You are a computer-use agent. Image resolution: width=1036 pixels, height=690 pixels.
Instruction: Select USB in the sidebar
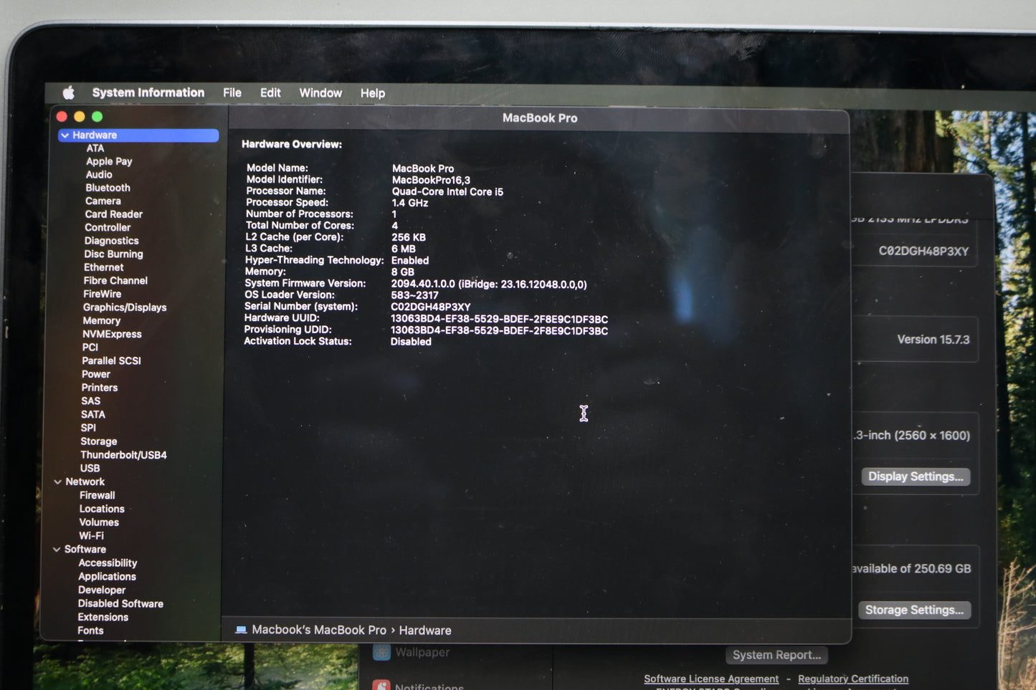pos(90,468)
